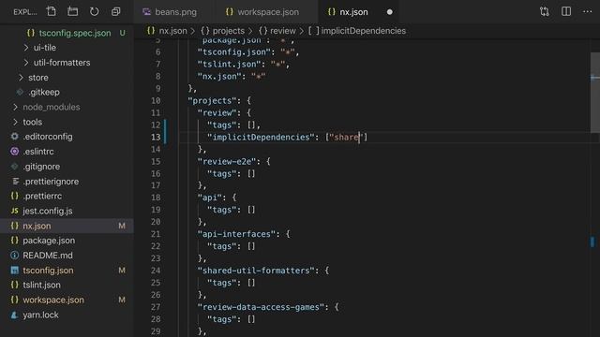Viewport: 600px width, 337px height.
Task: Click the gear icon beside .editorconfig
Action: (15, 137)
